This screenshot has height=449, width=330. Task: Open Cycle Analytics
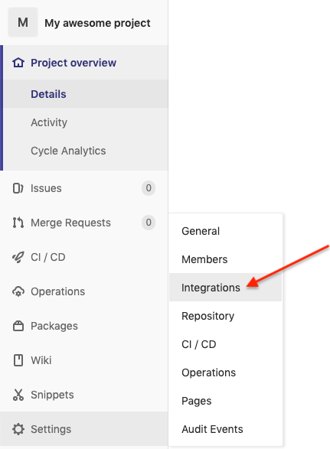(x=68, y=151)
